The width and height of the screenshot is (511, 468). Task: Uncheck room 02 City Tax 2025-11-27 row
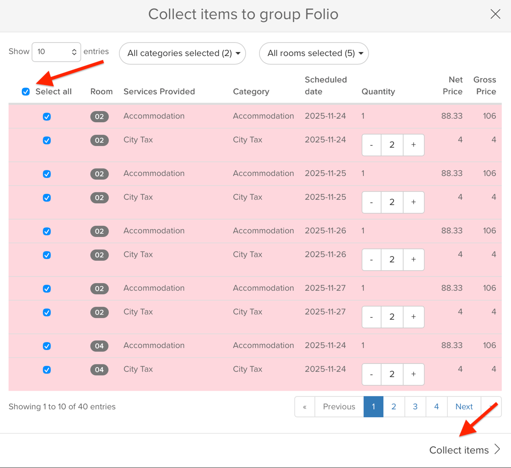[47, 312]
